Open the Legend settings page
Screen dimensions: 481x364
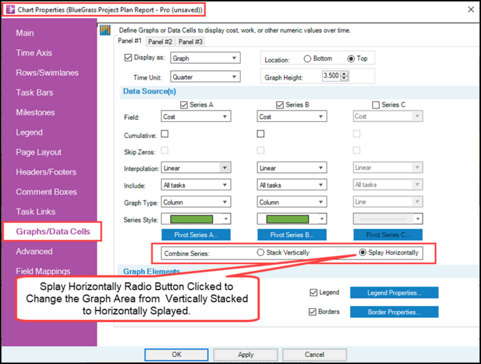tap(29, 132)
